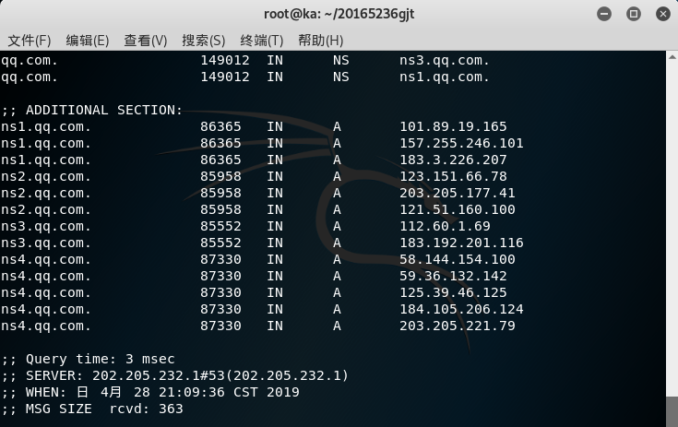Click IP address 203.205.221.79
The width and height of the screenshot is (678, 427).
(x=457, y=326)
